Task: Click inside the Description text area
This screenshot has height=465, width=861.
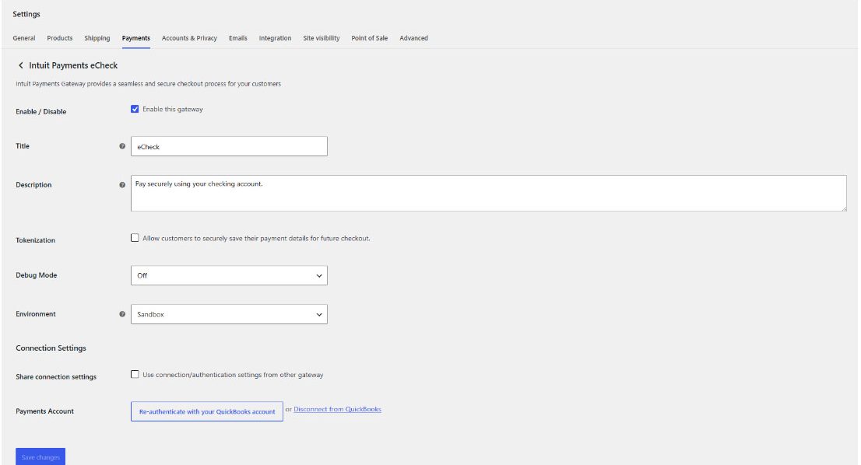Action: 489,193
